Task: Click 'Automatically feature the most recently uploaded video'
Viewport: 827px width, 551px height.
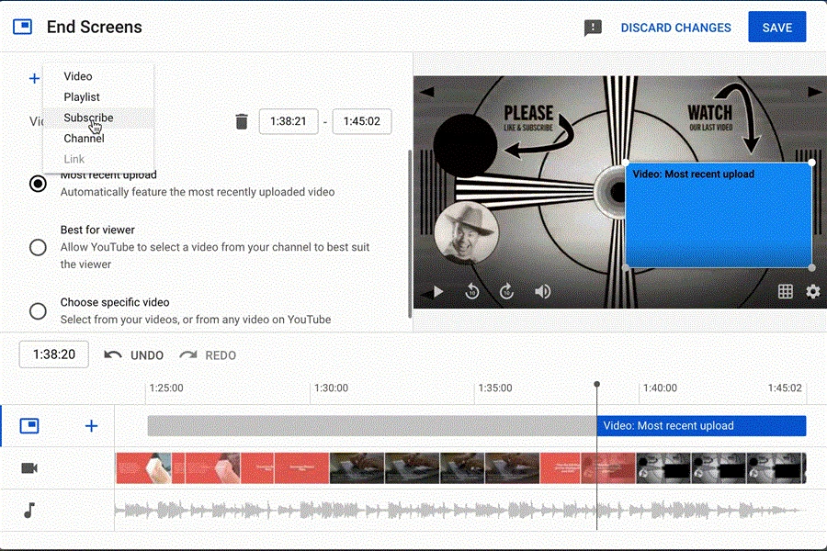Action: tap(198, 192)
